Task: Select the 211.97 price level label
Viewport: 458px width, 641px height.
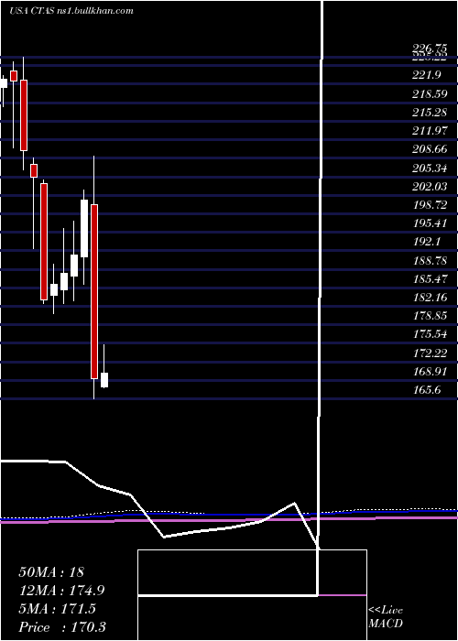Action: [430, 130]
